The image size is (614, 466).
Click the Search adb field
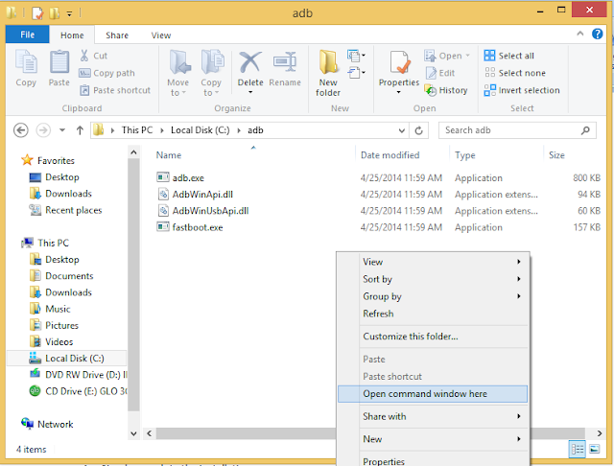517,130
